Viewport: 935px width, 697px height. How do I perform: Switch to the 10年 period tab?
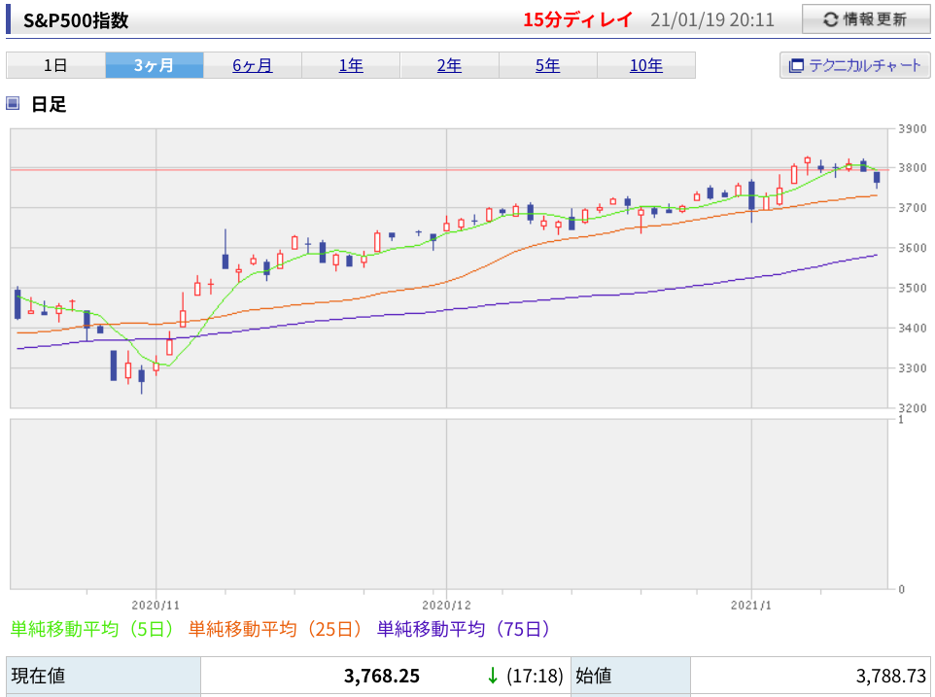[645, 65]
